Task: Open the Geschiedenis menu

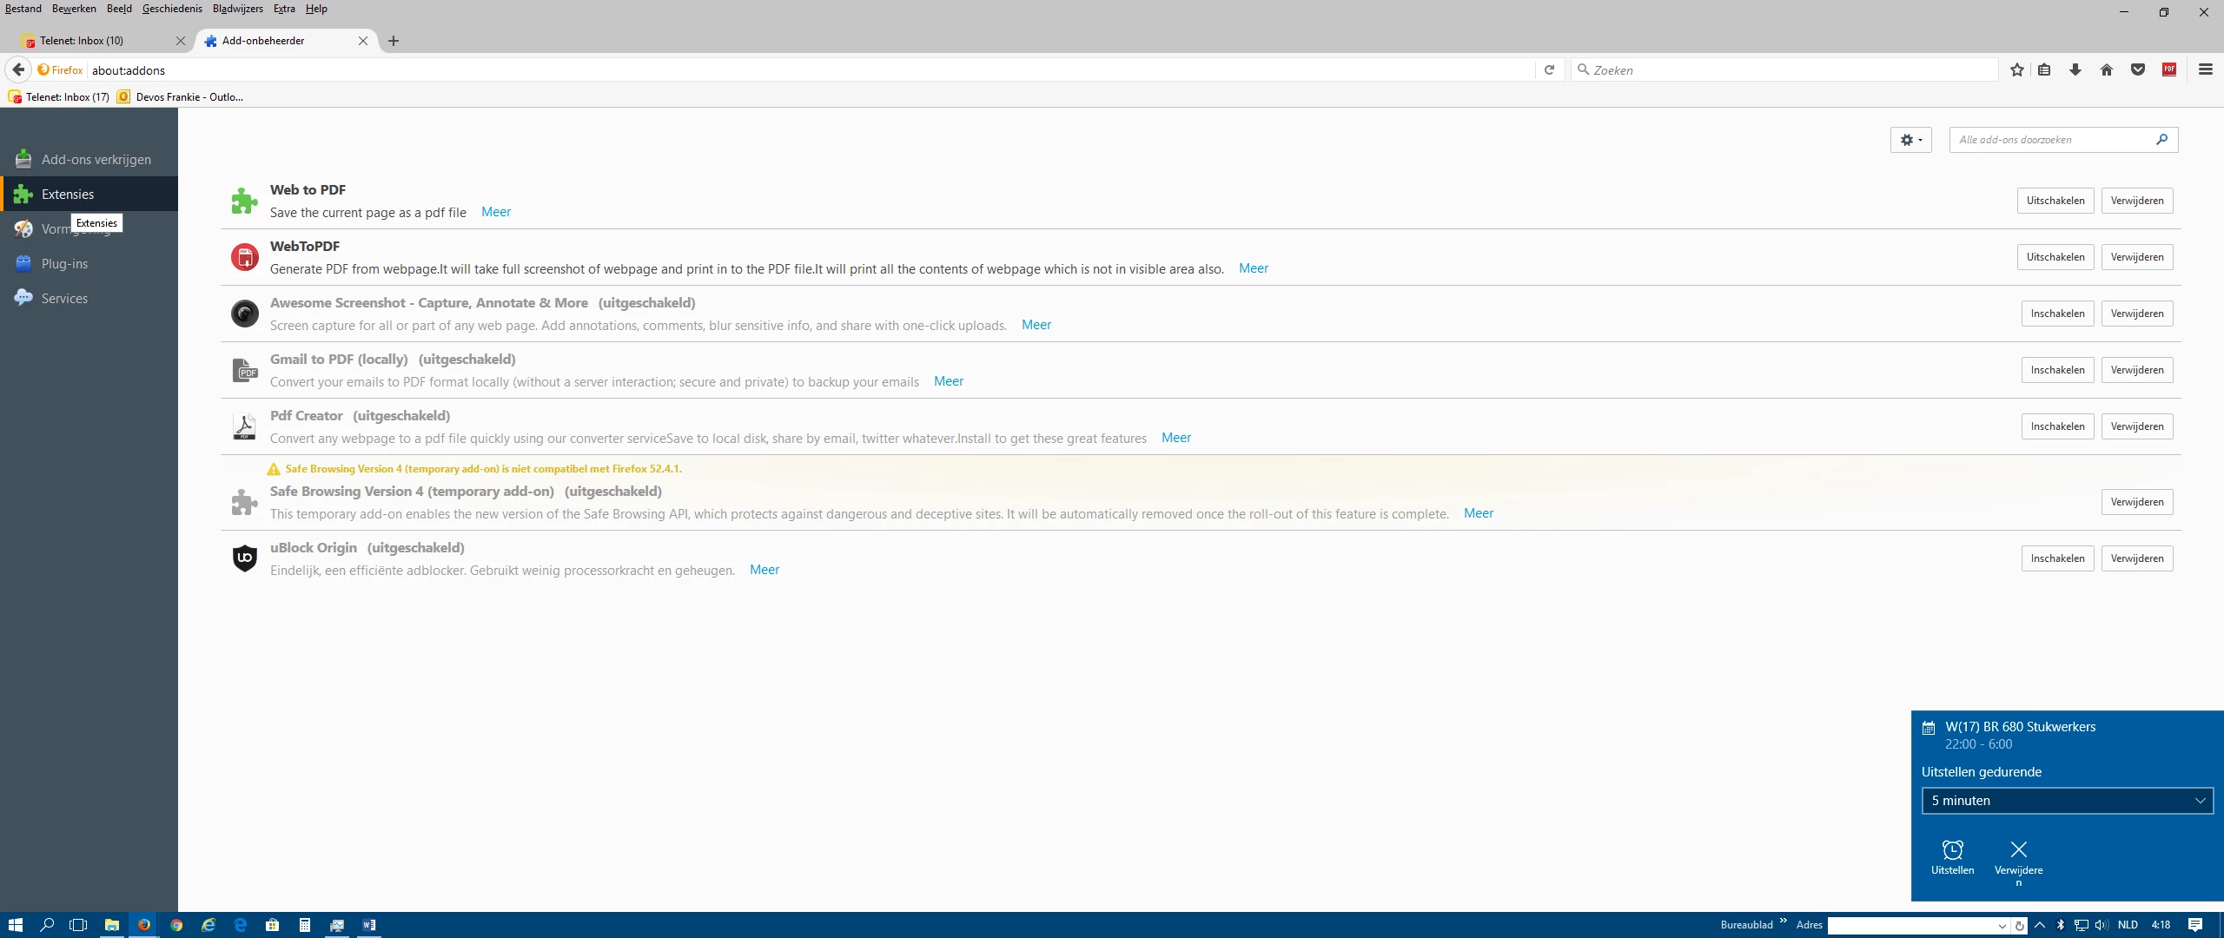Action: (x=172, y=9)
